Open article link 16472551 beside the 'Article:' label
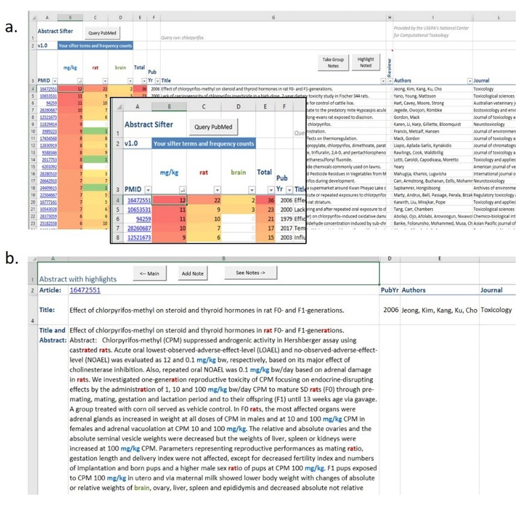This screenshot has width=527, height=506. 85,290
